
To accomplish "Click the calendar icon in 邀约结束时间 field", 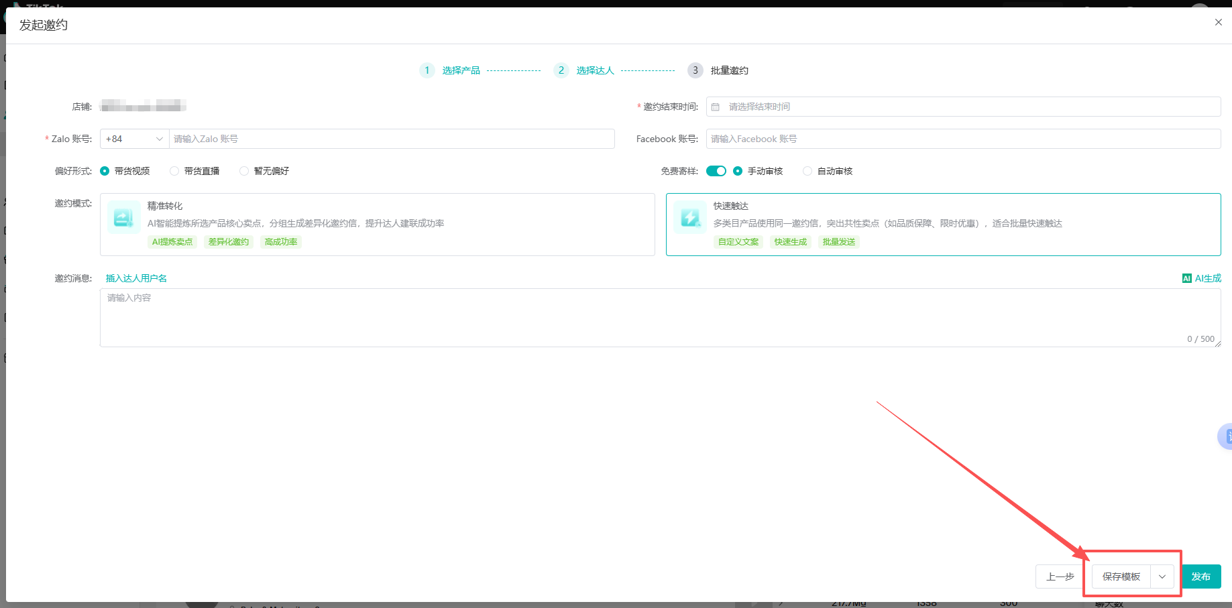I will click(716, 107).
